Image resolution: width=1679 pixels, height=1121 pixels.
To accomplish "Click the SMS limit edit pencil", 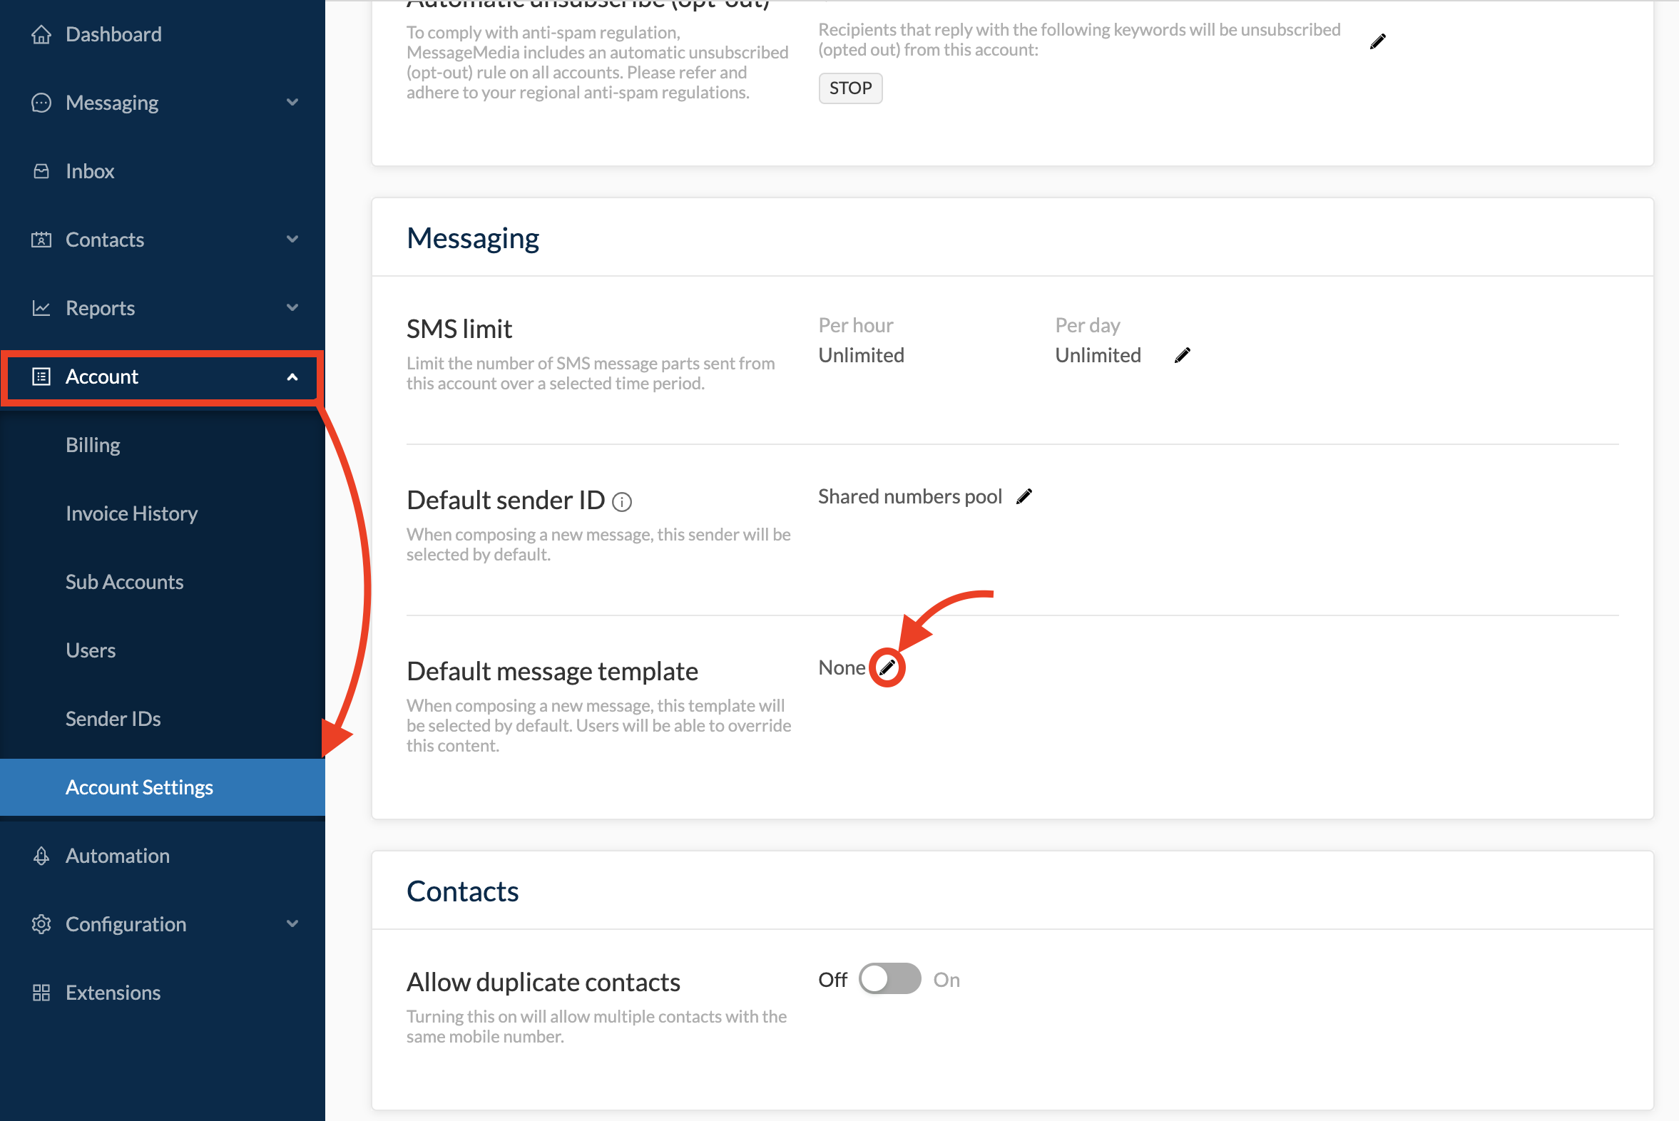I will click(x=1182, y=355).
